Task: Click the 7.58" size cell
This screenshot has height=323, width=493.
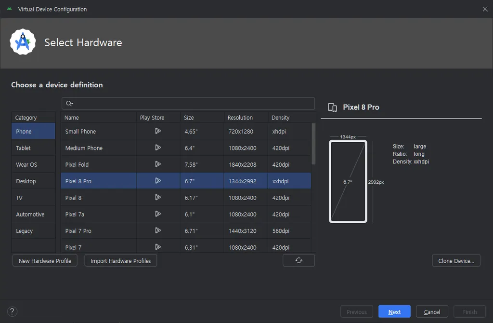Action: (202, 165)
